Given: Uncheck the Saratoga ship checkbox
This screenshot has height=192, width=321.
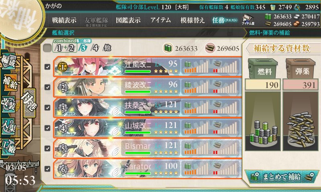Looking at the screenshot, I should 47,169.
